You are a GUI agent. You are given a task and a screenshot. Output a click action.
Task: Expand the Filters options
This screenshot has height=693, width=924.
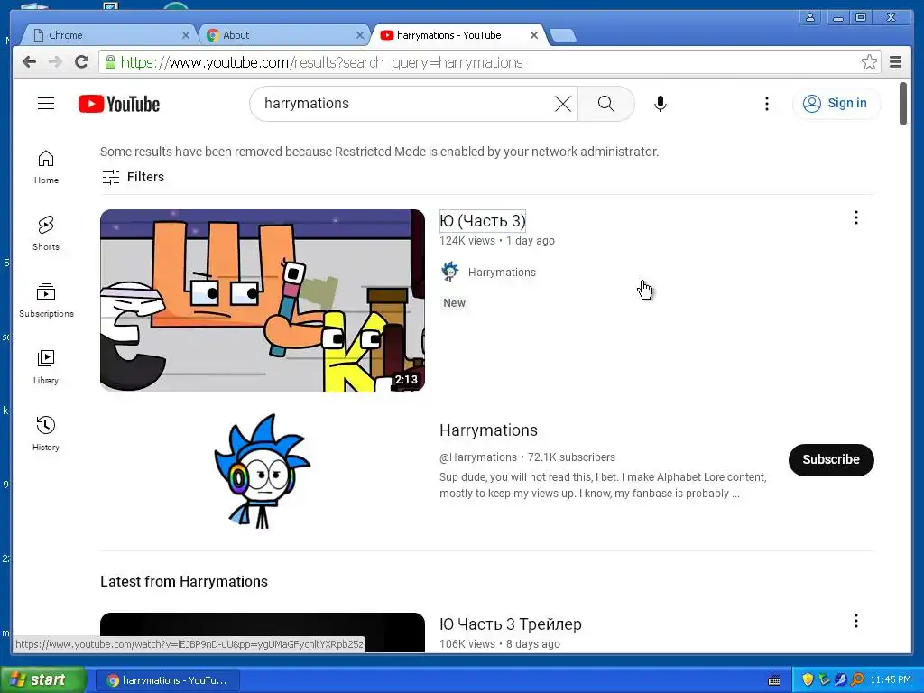tap(134, 177)
